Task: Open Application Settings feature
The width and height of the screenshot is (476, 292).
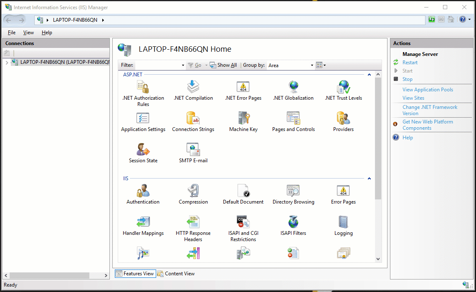Action: (x=143, y=122)
